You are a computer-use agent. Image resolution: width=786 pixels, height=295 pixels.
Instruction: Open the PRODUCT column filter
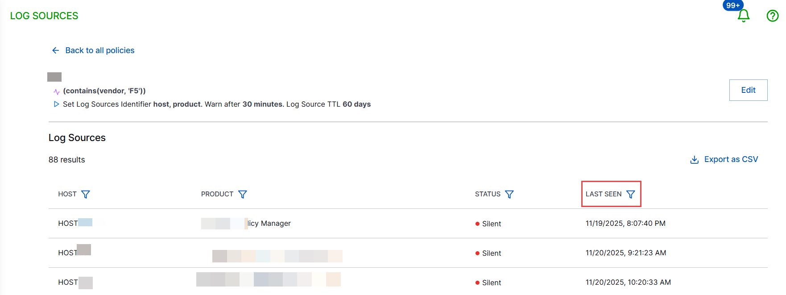pyautogui.click(x=242, y=194)
